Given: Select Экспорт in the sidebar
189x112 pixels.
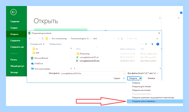Looking at the screenshot, I should point(14,72).
